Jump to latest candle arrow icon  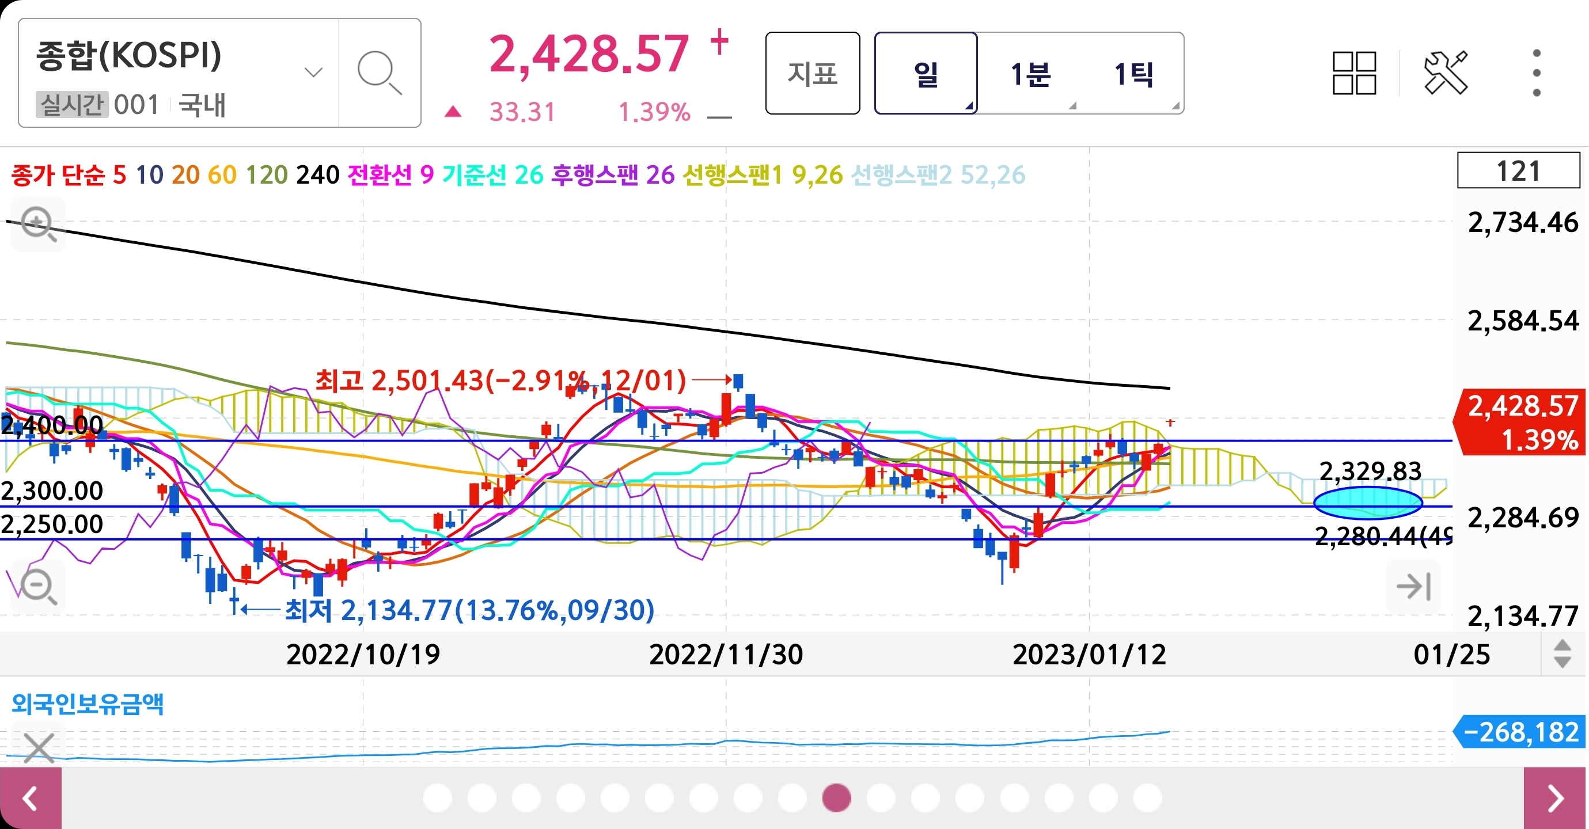pyautogui.click(x=1413, y=586)
